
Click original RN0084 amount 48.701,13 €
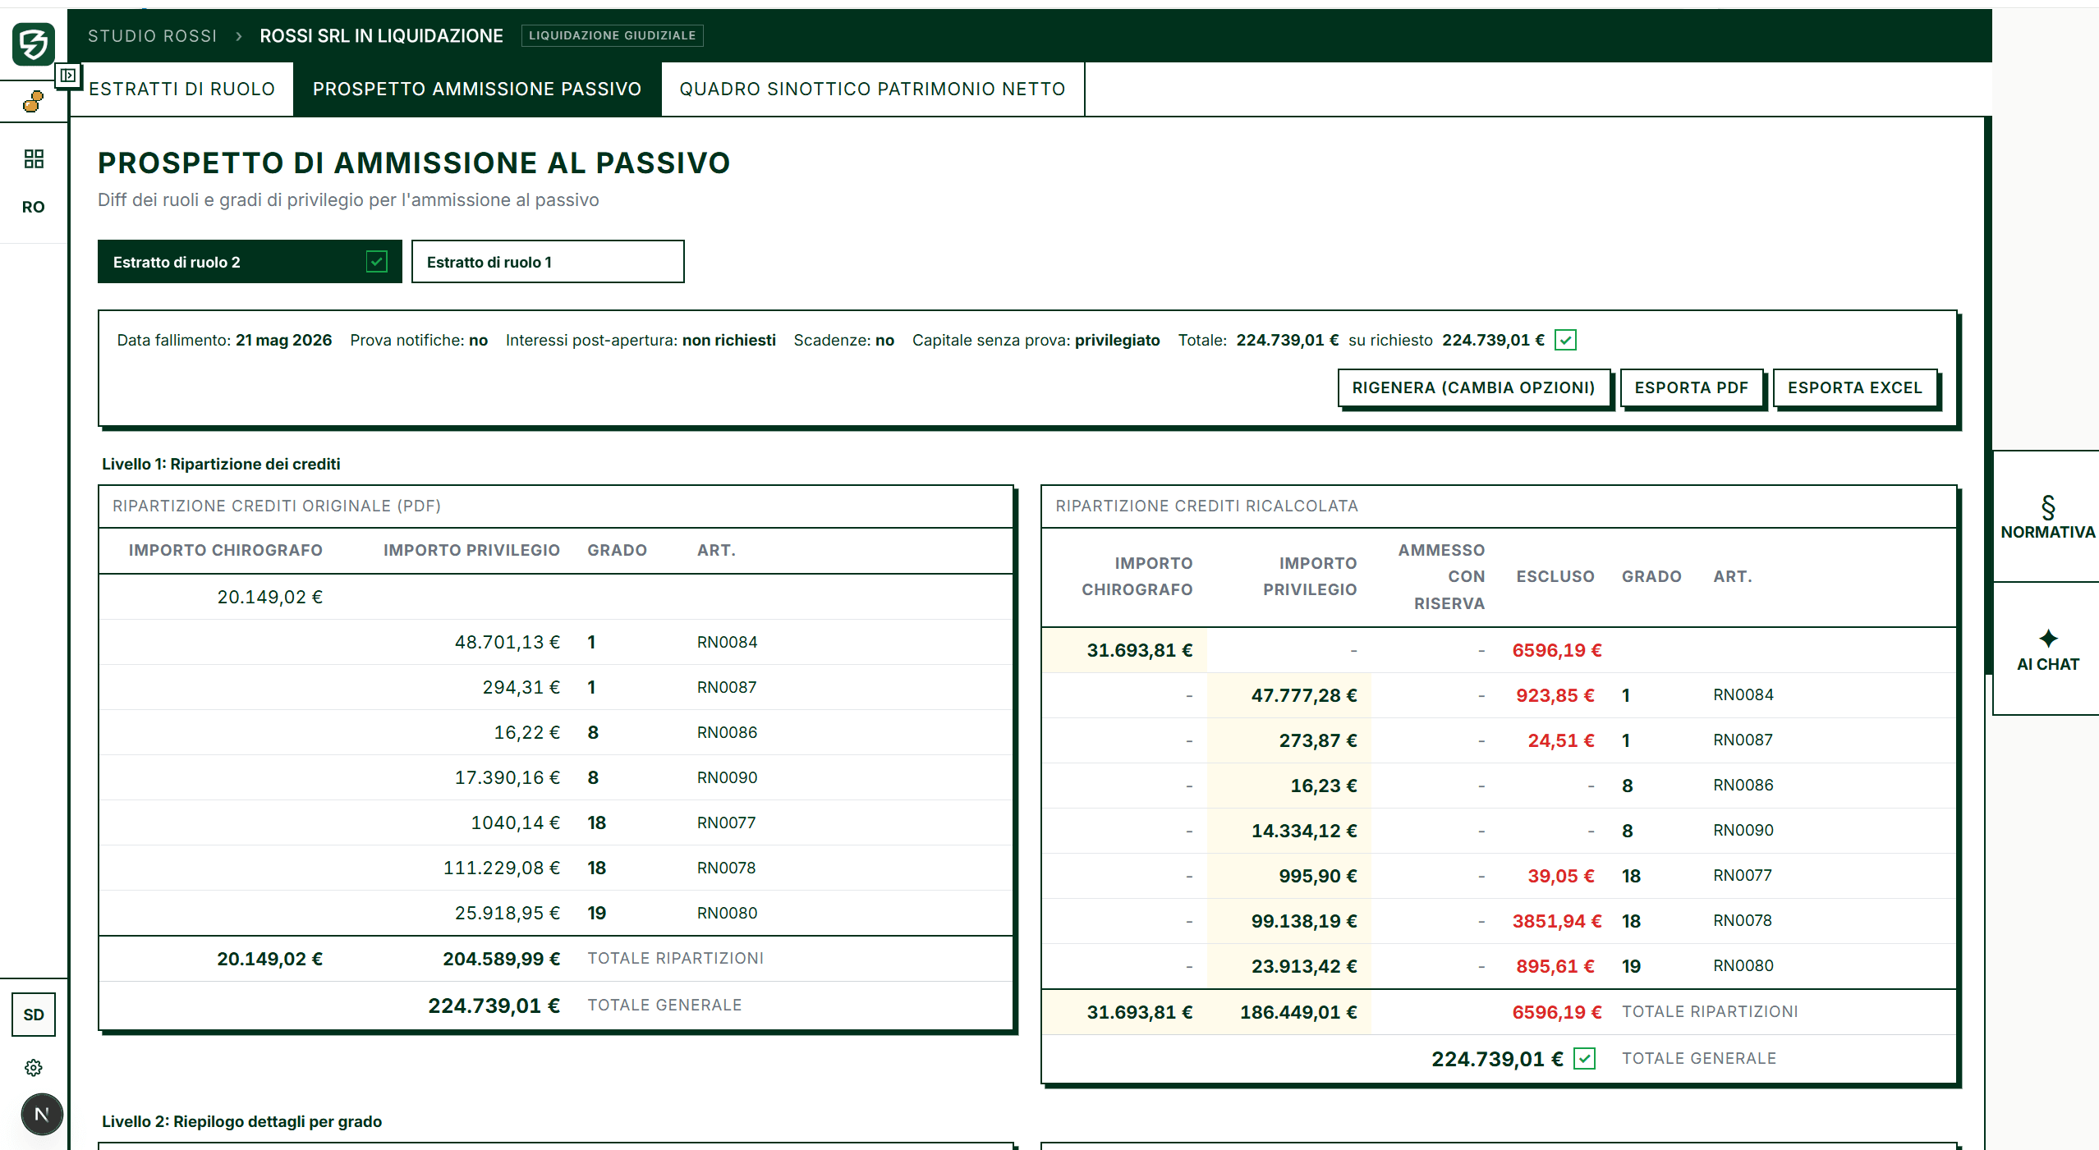[x=508, y=642]
